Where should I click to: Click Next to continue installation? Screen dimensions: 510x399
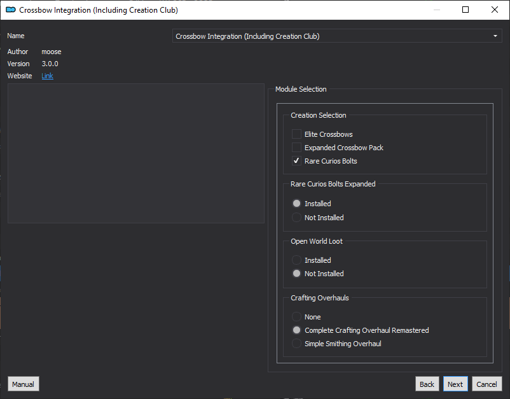click(455, 384)
